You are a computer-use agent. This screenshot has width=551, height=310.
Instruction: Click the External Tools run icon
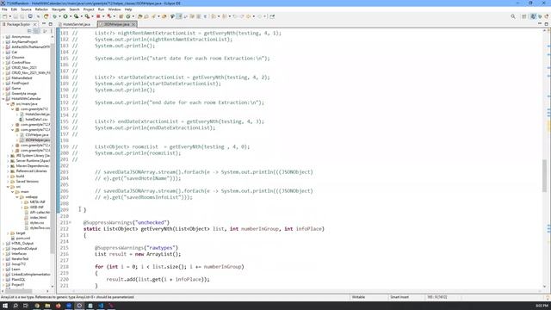(87, 16)
